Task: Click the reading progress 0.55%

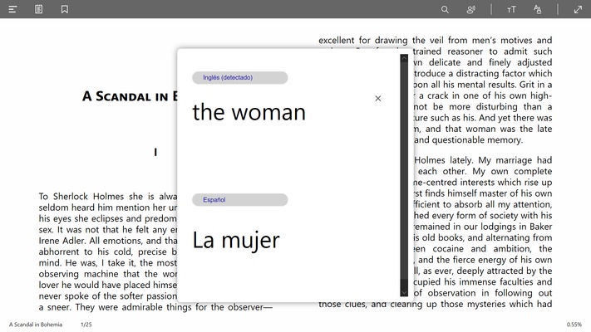Action: click(x=574, y=325)
